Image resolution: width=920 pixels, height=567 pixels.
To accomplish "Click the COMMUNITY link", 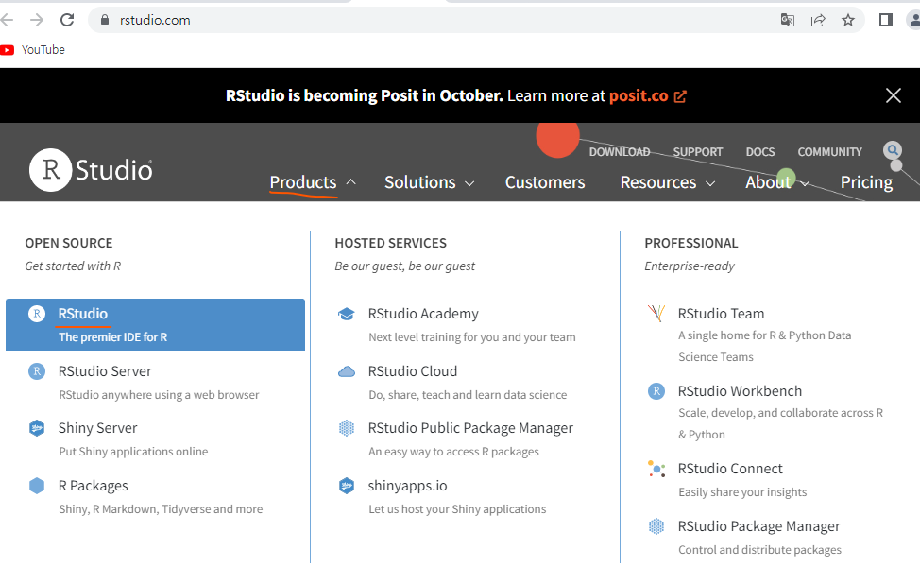I will click(x=829, y=152).
